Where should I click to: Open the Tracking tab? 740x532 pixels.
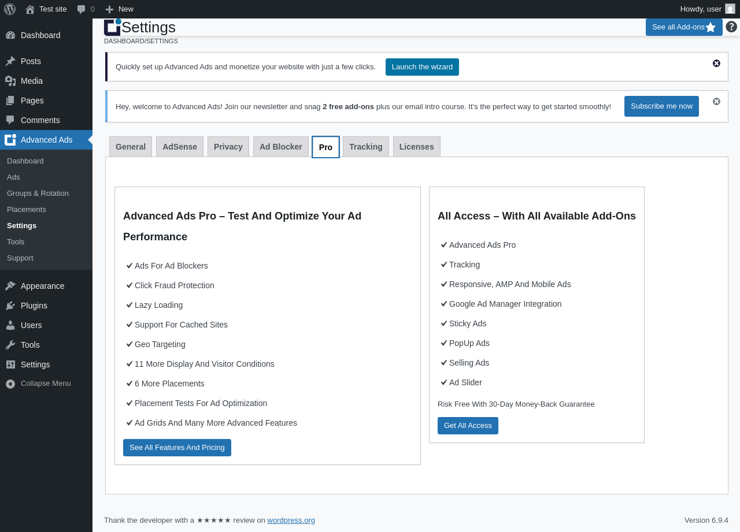pos(366,147)
